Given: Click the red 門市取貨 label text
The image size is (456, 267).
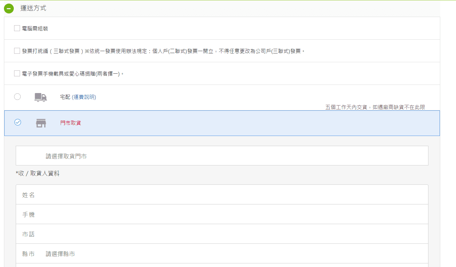Looking at the screenshot, I should pyautogui.click(x=71, y=123).
